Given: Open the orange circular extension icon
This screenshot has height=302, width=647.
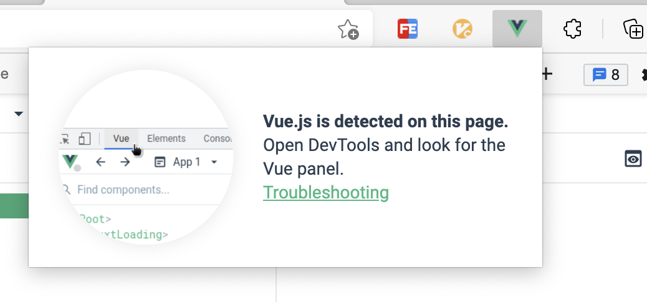Looking at the screenshot, I should click(462, 29).
